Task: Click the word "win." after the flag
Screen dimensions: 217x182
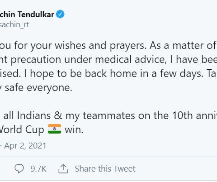Action: click(74, 129)
